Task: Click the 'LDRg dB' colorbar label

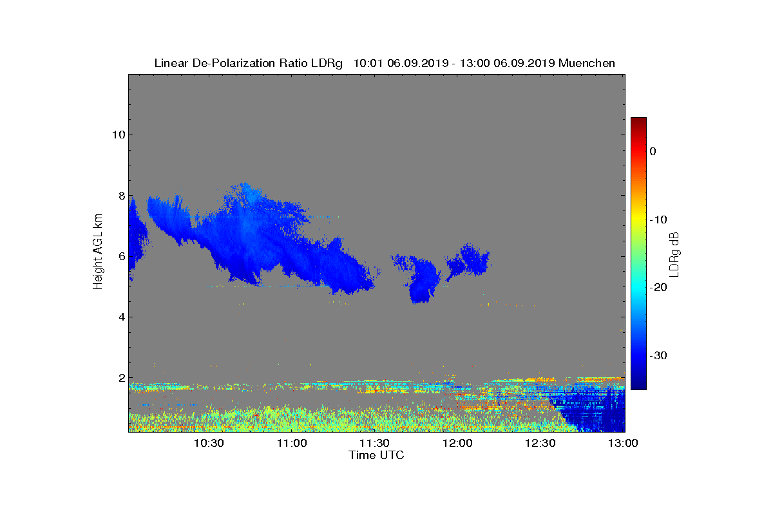Action: click(674, 254)
